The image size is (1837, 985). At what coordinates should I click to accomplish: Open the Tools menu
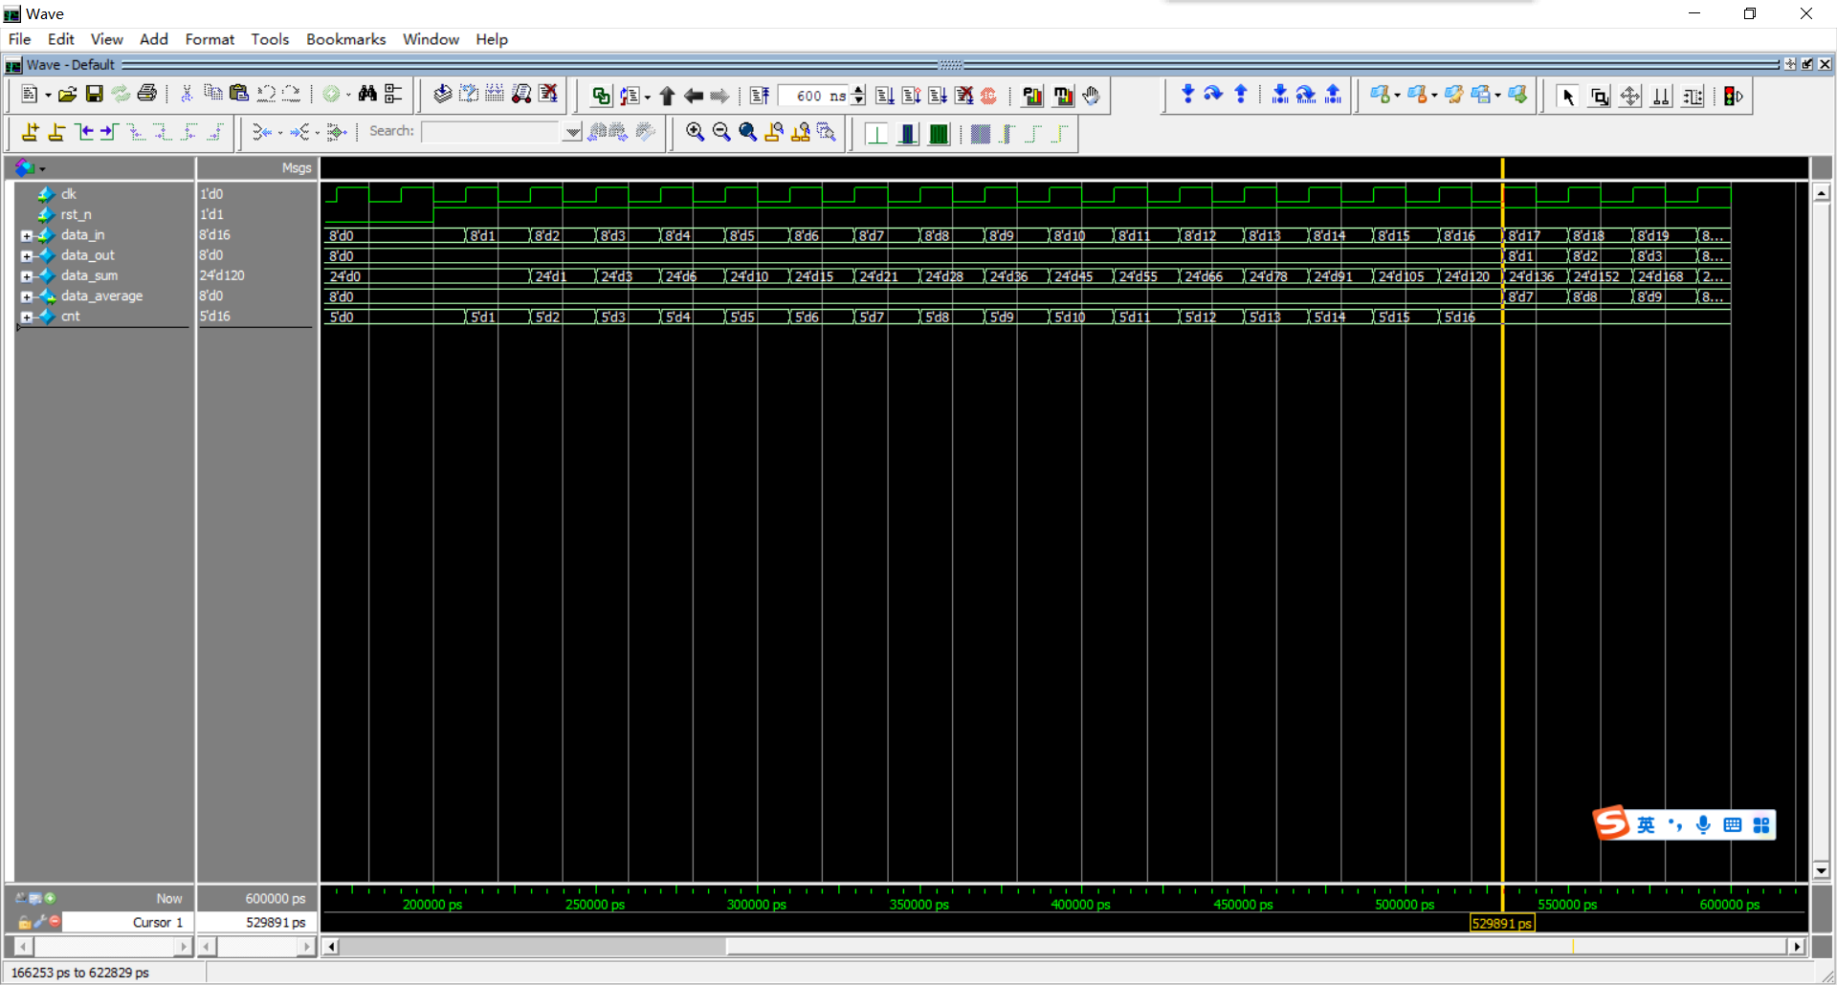[x=270, y=39]
